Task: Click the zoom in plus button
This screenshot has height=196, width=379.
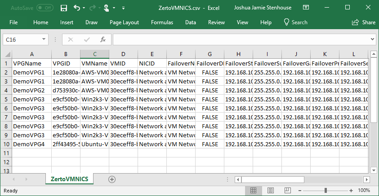Action: (351, 191)
